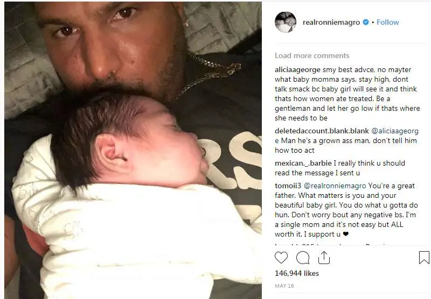
Task: Expand Load more comments
Action: [x=312, y=56]
